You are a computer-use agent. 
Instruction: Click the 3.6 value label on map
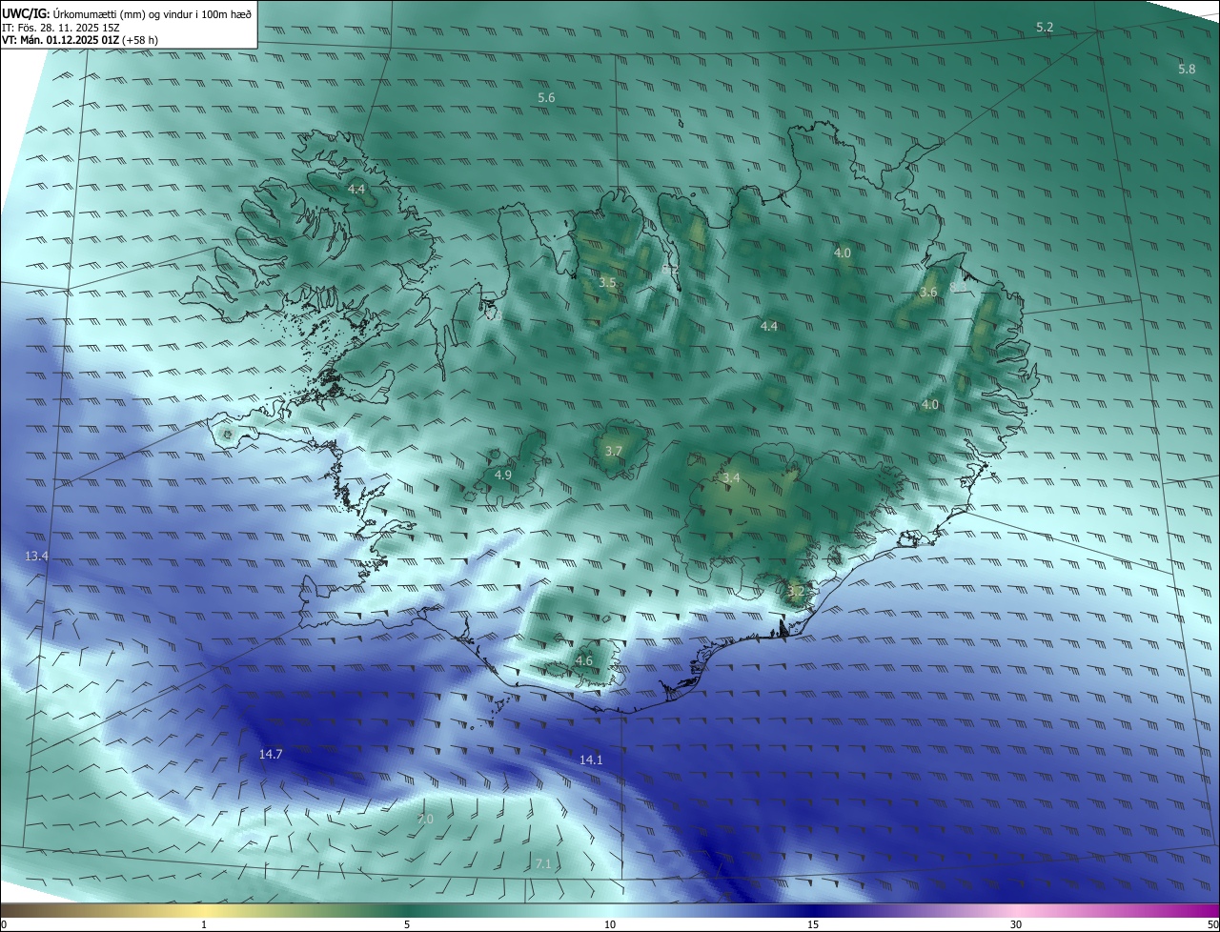928,293
